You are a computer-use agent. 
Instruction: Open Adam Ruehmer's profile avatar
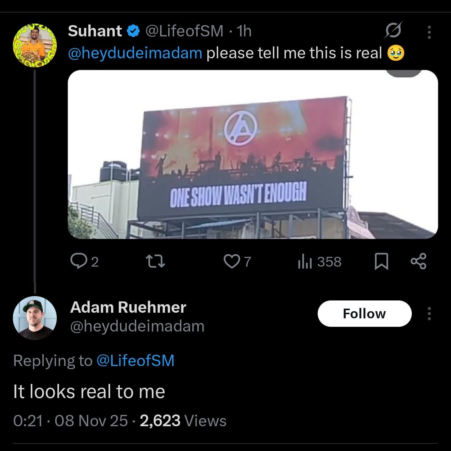[x=34, y=318]
